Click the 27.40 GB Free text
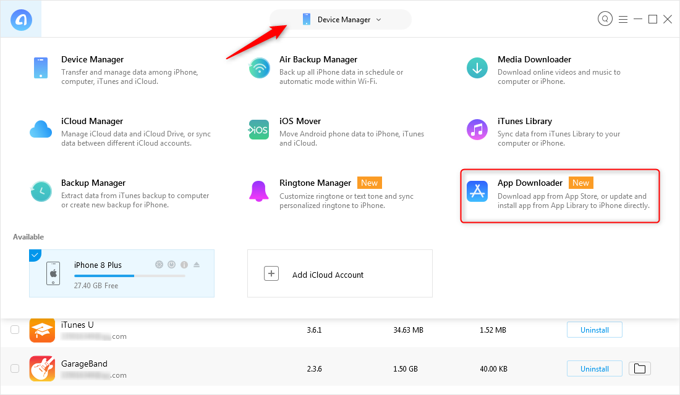The height and width of the screenshot is (395, 680). [x=96, y=285]
